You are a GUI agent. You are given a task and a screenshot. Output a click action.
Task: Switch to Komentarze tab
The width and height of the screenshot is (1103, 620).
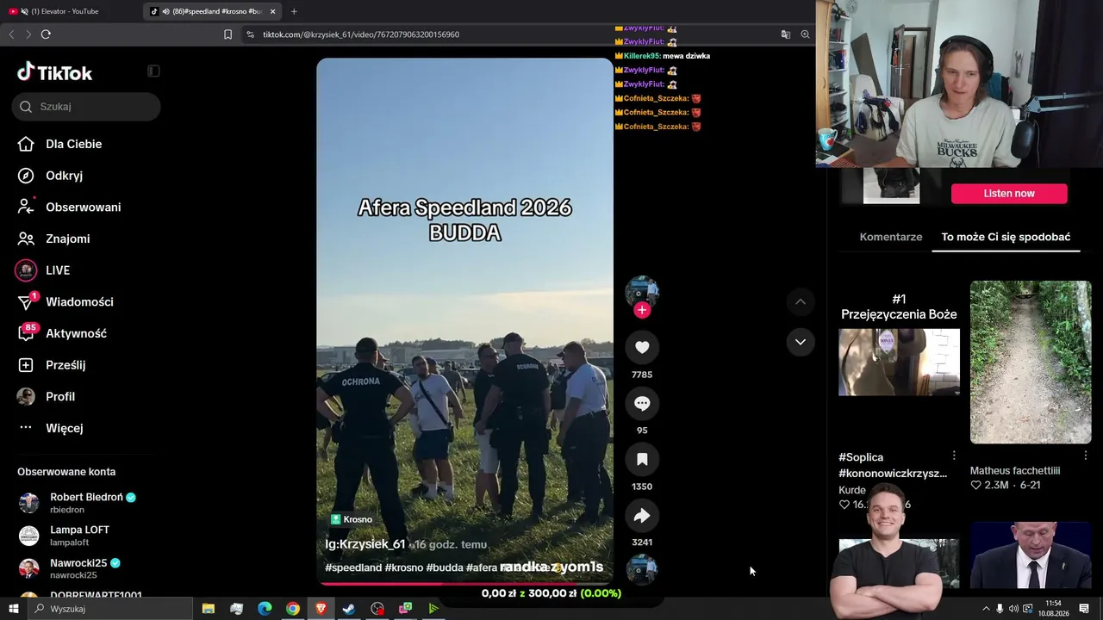coord(891,237)
